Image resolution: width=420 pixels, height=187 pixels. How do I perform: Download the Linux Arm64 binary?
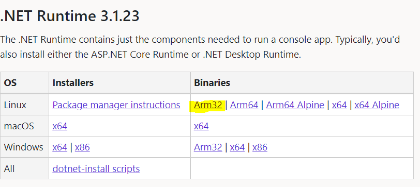[244, 105]
